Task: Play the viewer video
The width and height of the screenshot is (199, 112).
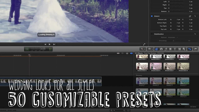Action: [x=50, y=44]
